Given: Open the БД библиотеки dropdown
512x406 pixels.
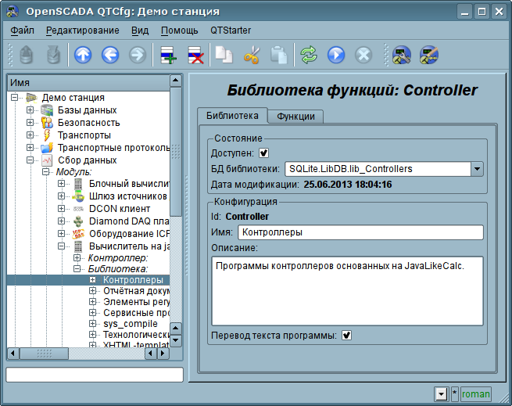Looking at the screenshot, I should 477,168.
